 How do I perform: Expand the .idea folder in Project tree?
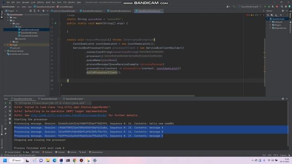tap(8, 17)
